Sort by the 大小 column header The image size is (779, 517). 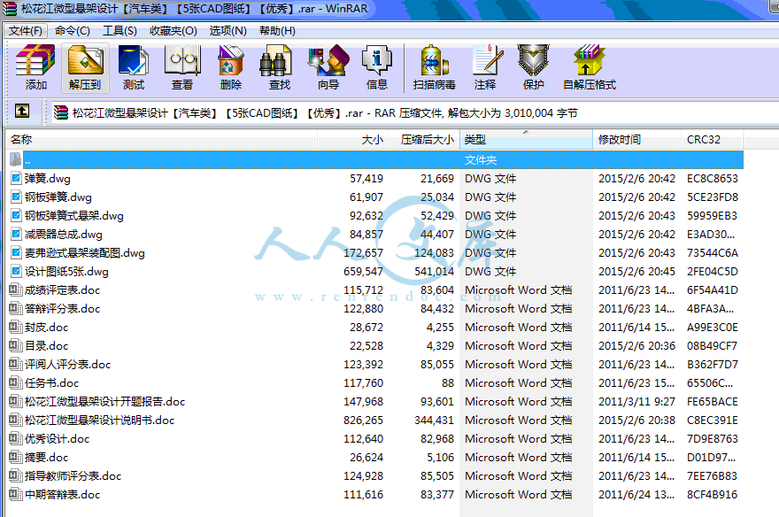[x=352, y=140]
